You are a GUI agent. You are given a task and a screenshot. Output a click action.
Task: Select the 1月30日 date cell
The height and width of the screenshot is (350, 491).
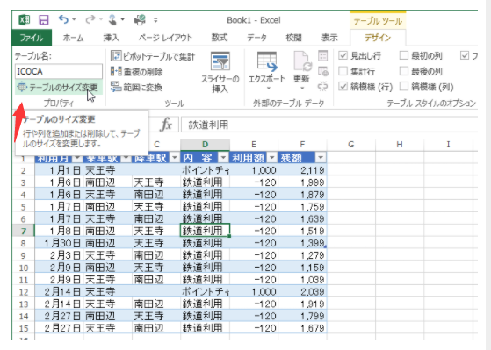tap(59, 243)
